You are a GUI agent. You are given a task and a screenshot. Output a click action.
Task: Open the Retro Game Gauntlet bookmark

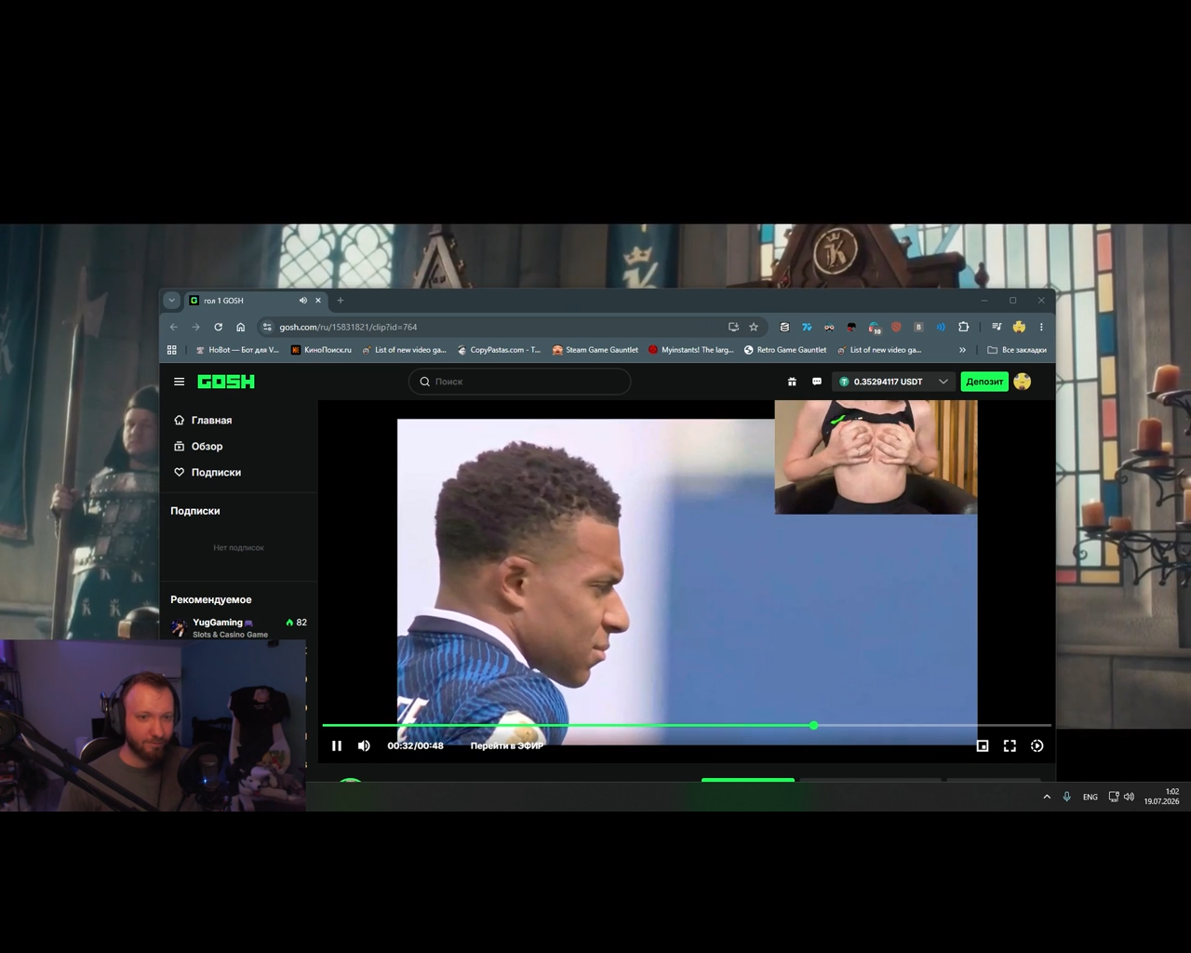785,350
